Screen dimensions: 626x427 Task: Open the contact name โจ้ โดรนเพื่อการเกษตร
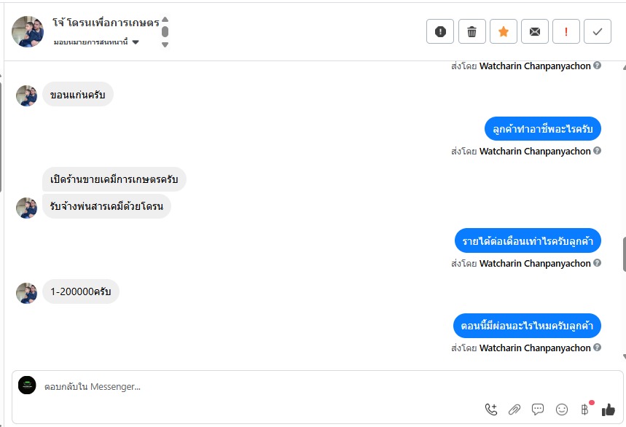[106, 23]
